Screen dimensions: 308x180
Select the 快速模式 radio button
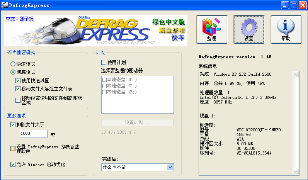pyautogui.click(x=13, y=64)
